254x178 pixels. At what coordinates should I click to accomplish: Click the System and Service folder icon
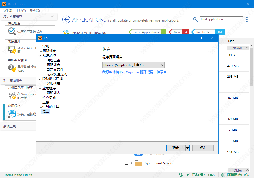(138, 163)
